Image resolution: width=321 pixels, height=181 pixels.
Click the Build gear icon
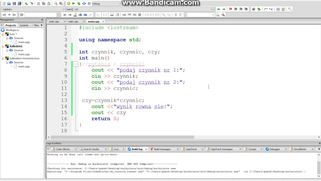click(x=68, y=4)
